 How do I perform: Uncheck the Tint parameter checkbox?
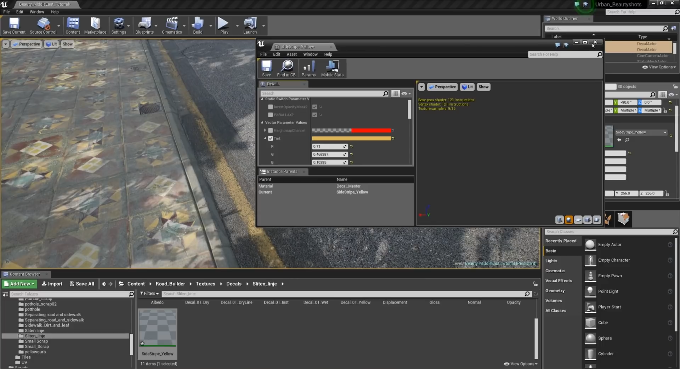coord(271,138)
